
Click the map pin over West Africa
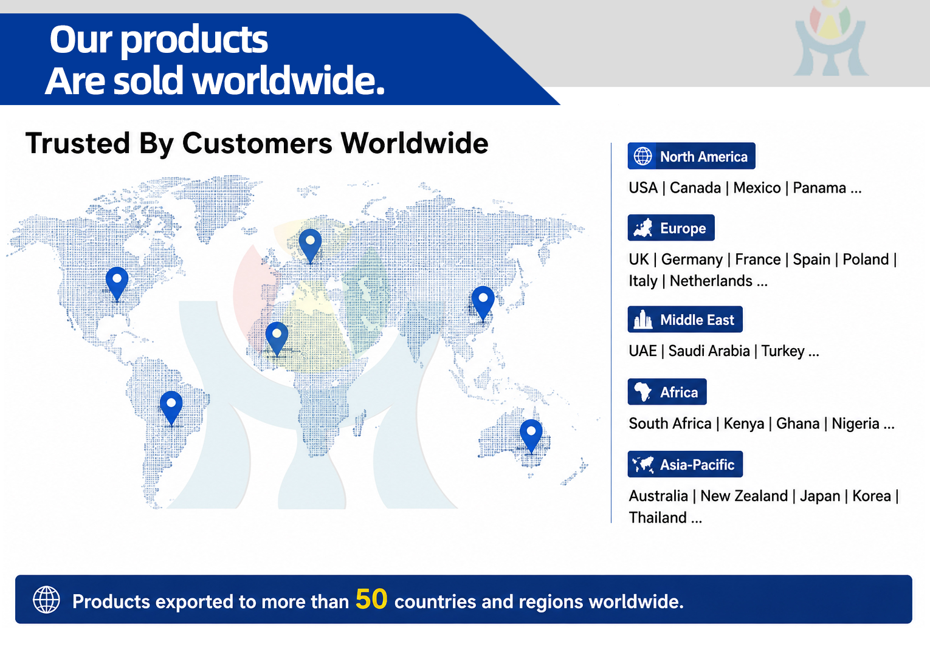277,339
